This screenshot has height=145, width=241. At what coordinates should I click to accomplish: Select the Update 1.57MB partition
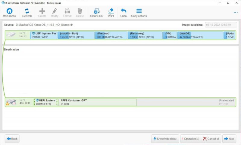[x=229, y=35]
